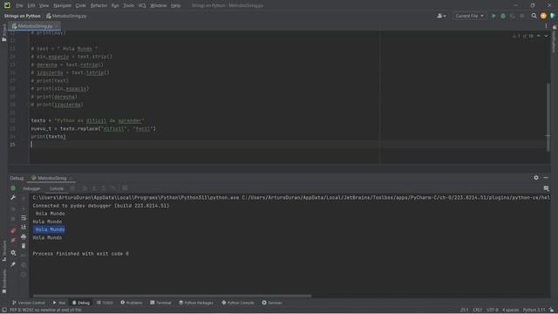Click the green Rerun debug icon
The image size is (558, 314).
tap(13, 188)
